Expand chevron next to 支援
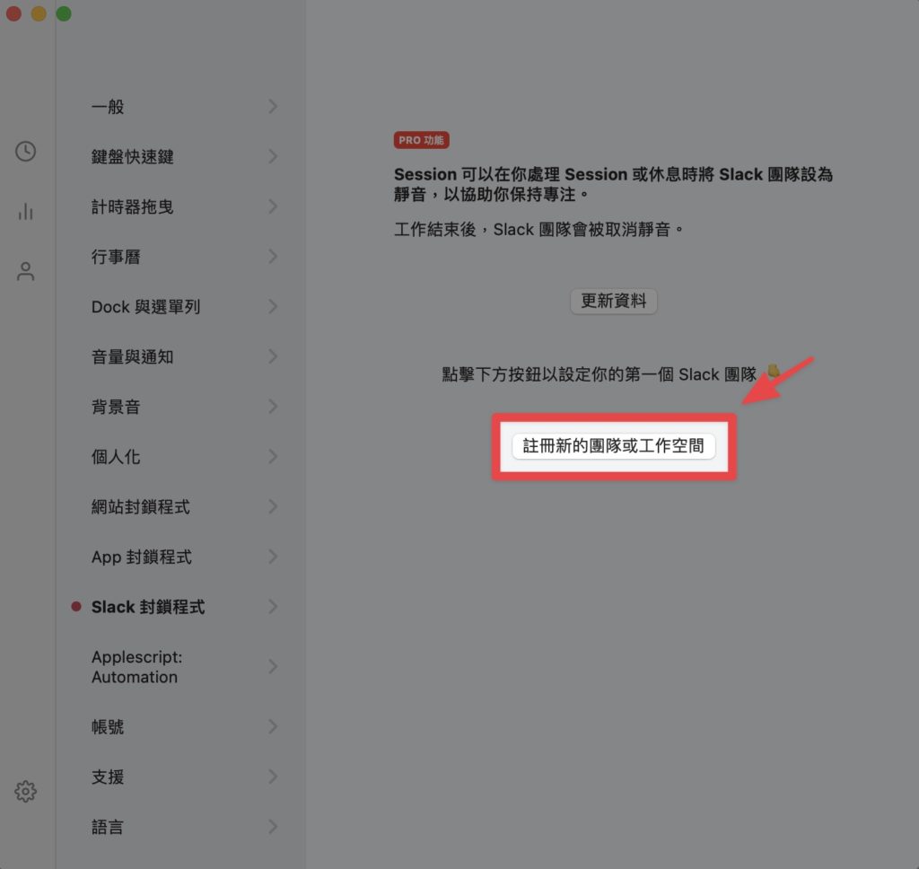919x869 pixels. [x=273, y=777]
